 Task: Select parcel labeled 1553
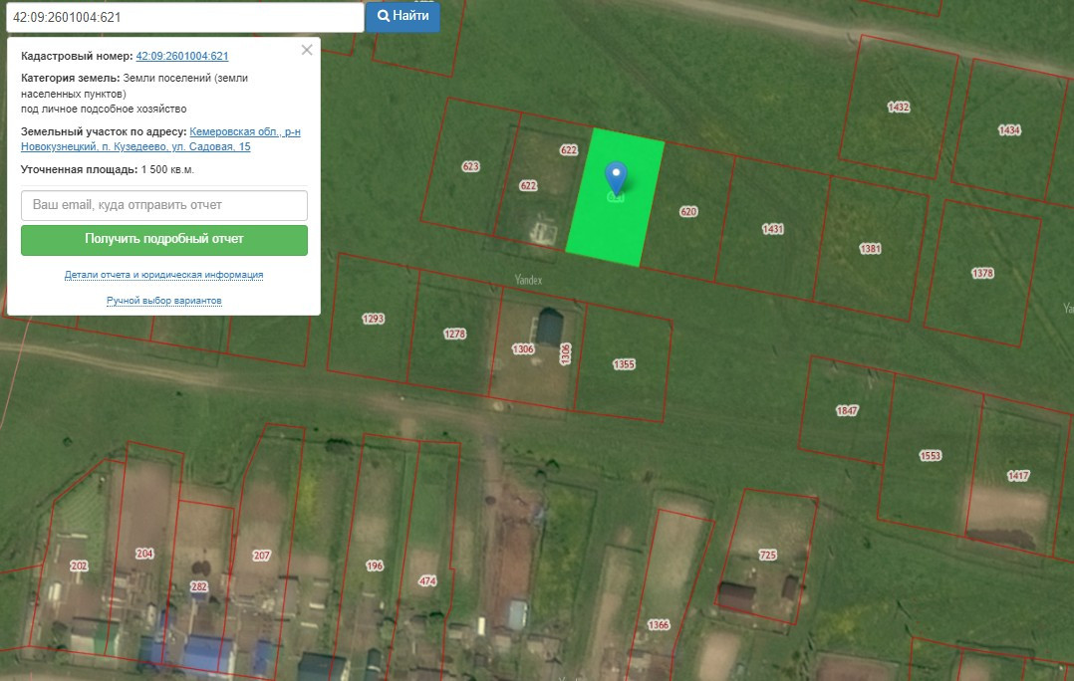pyautogui.click(x=931, y=456)
